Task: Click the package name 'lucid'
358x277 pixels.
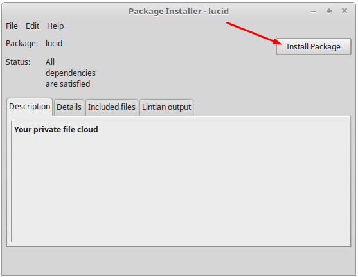Action: (x=54, y=44)
